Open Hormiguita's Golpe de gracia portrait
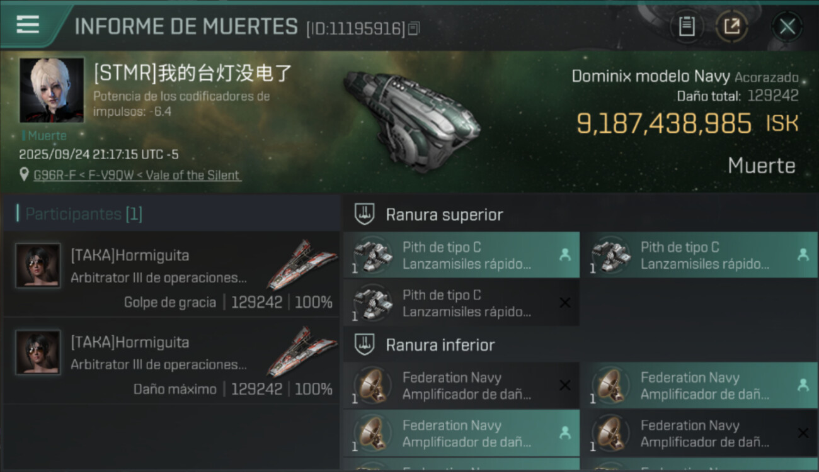The width and height of the screenshot is (819, 472). tap(38, 266)
